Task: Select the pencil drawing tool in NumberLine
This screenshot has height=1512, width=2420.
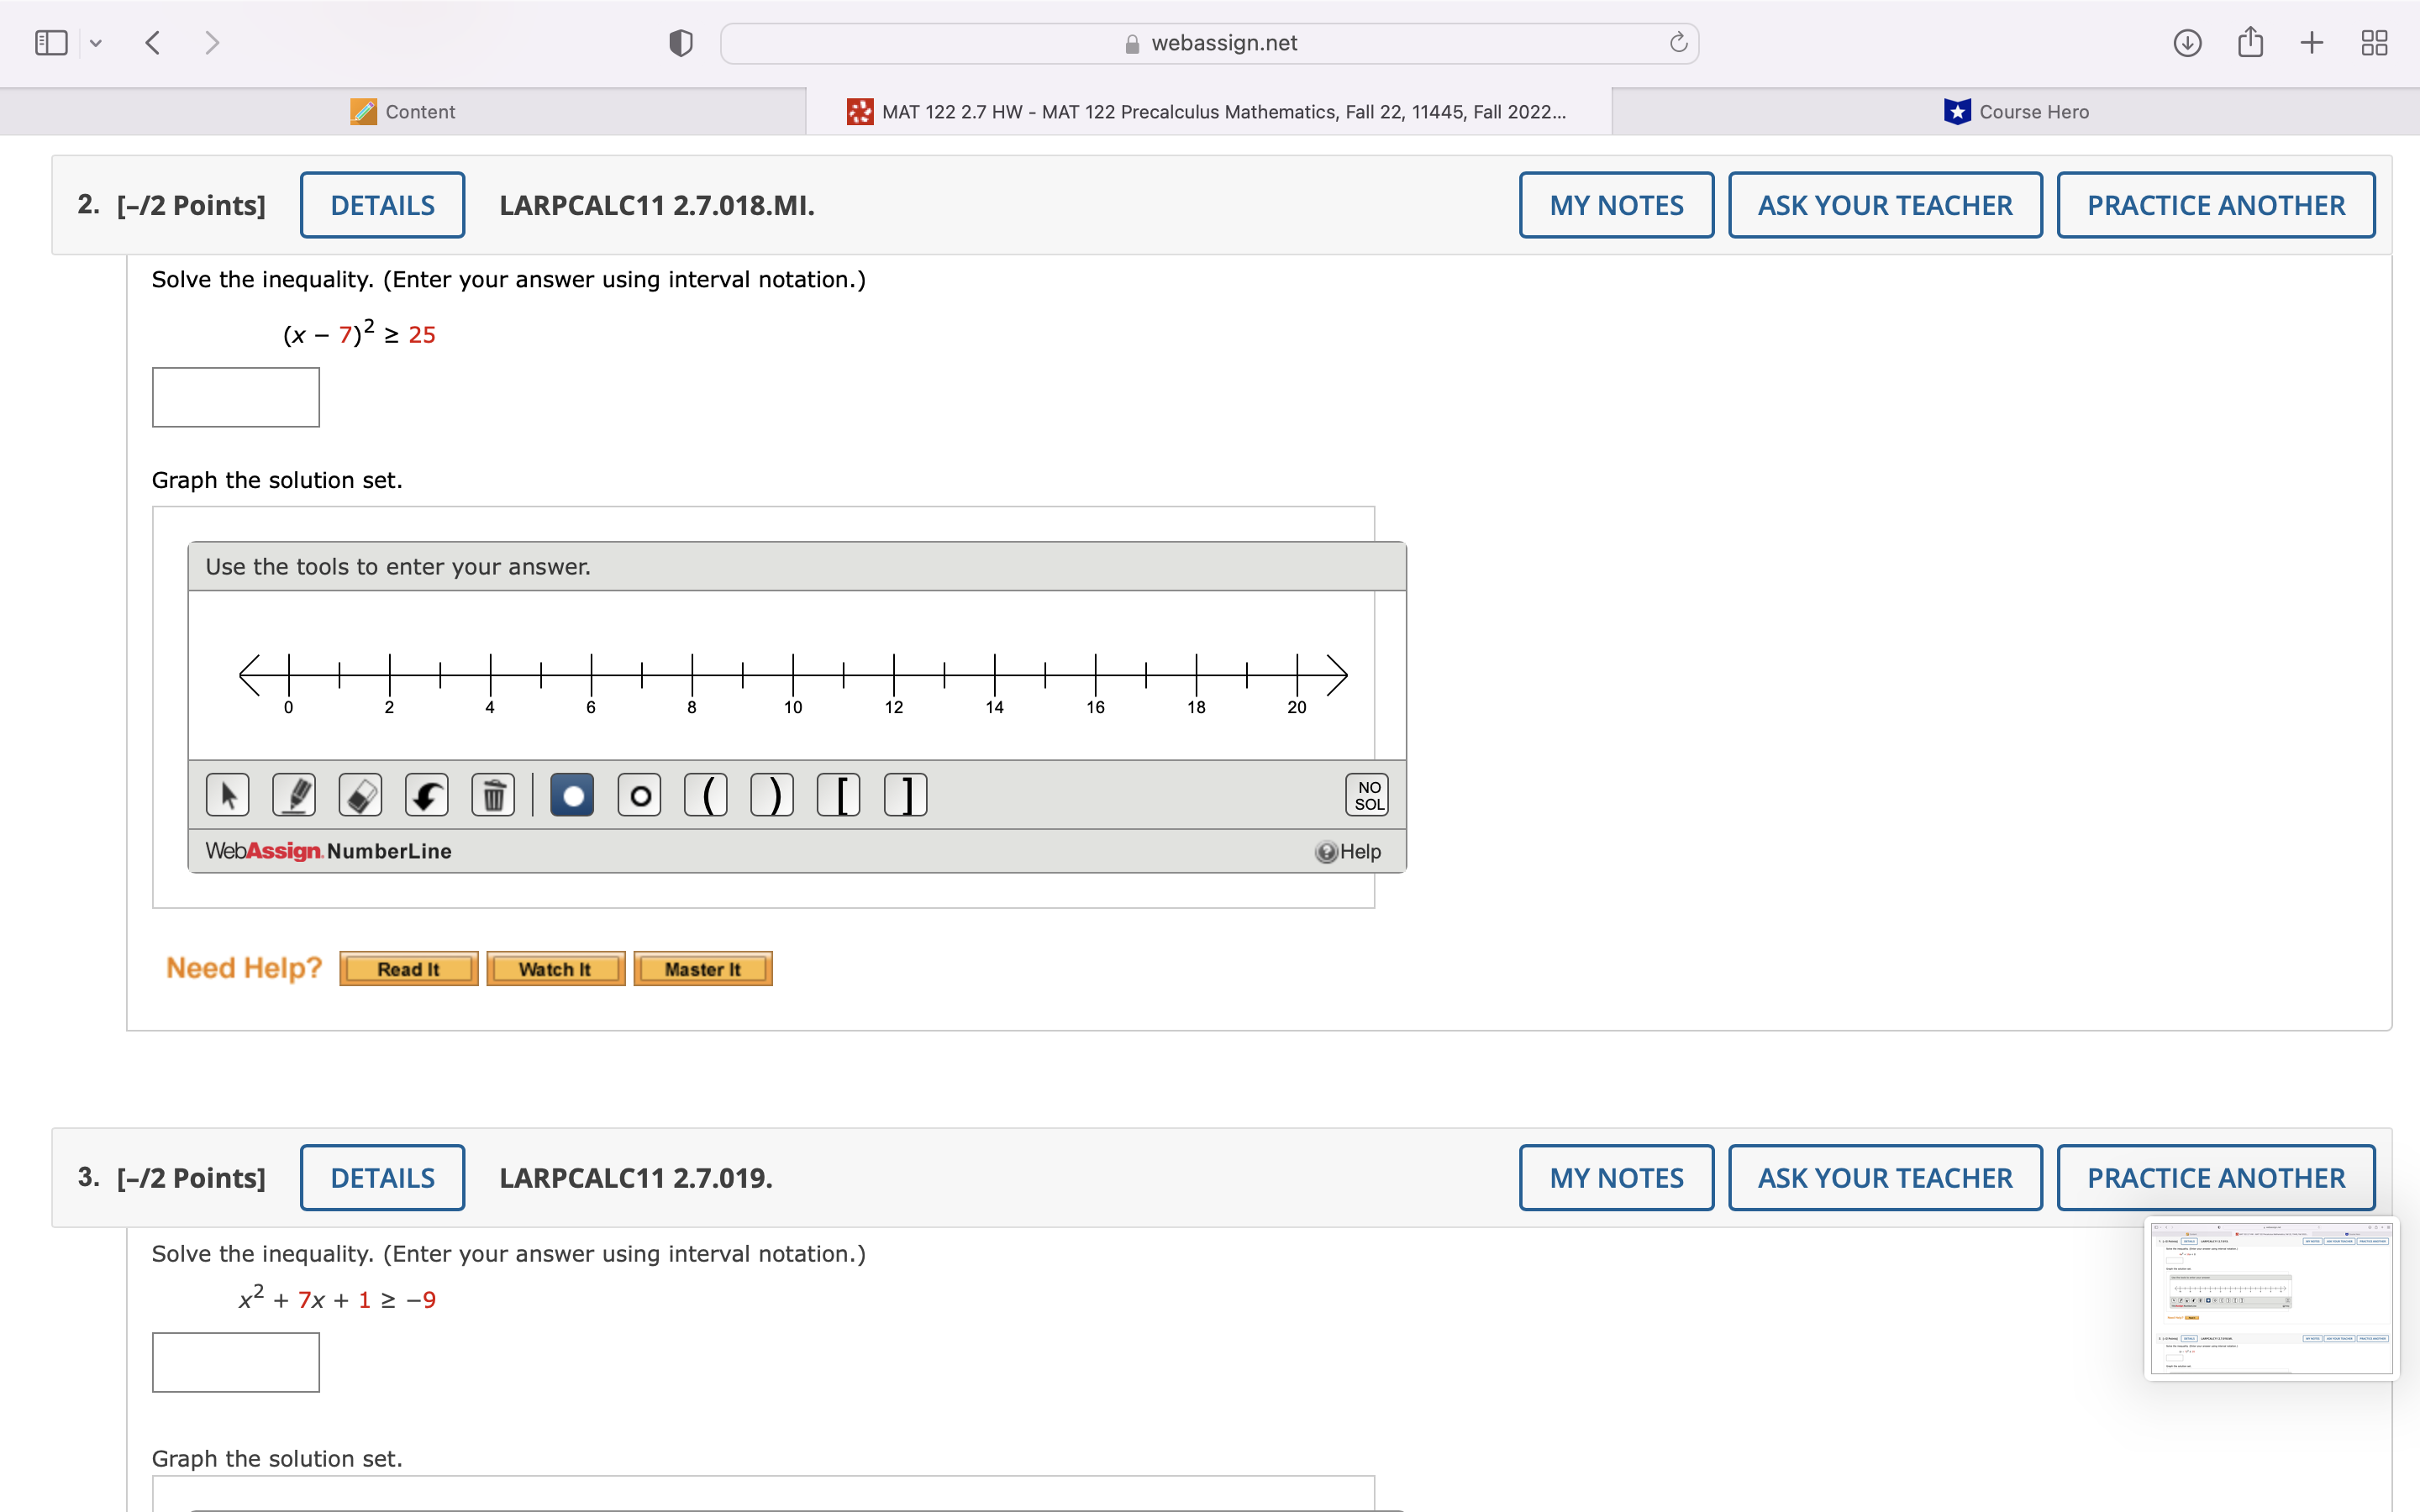Action: pos(294,794)
